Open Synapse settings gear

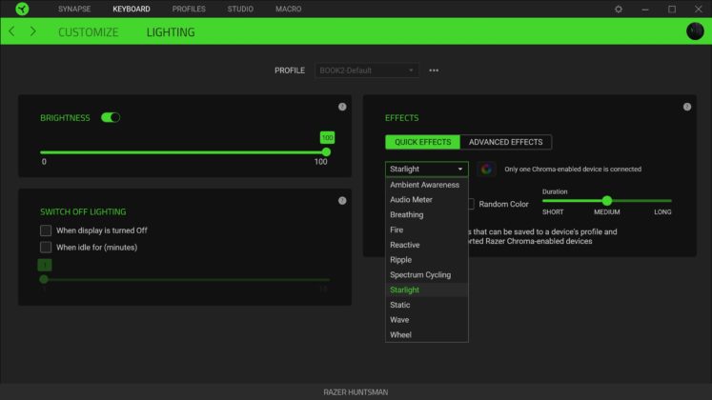click(x=619, y=9)
